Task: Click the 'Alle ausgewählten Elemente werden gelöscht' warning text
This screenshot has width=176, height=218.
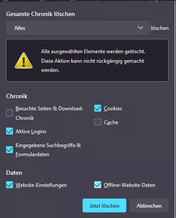Action: [93, 51]
